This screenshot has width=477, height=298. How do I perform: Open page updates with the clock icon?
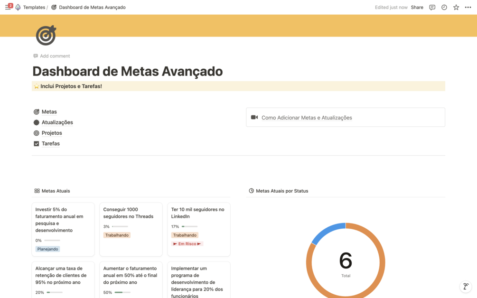point(443,7)
